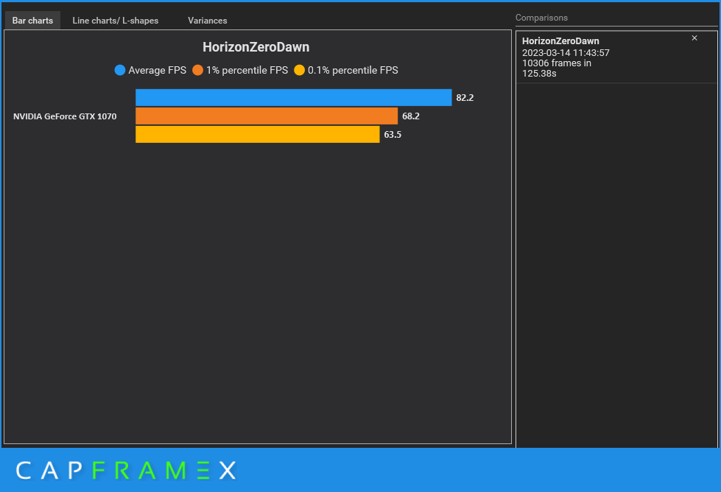Select the blue 82.2 Average FPS bar

[293, 97]
